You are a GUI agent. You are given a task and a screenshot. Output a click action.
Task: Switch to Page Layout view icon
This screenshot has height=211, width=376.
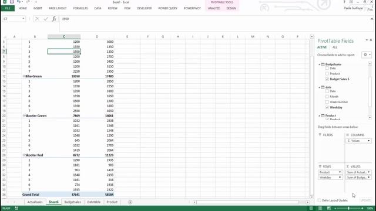[320, 209]
